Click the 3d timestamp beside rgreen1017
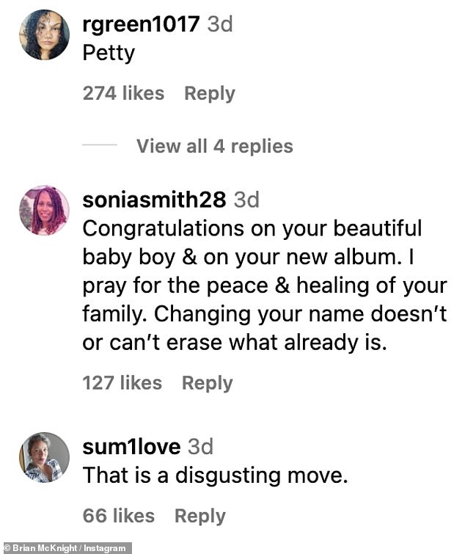 220,24
